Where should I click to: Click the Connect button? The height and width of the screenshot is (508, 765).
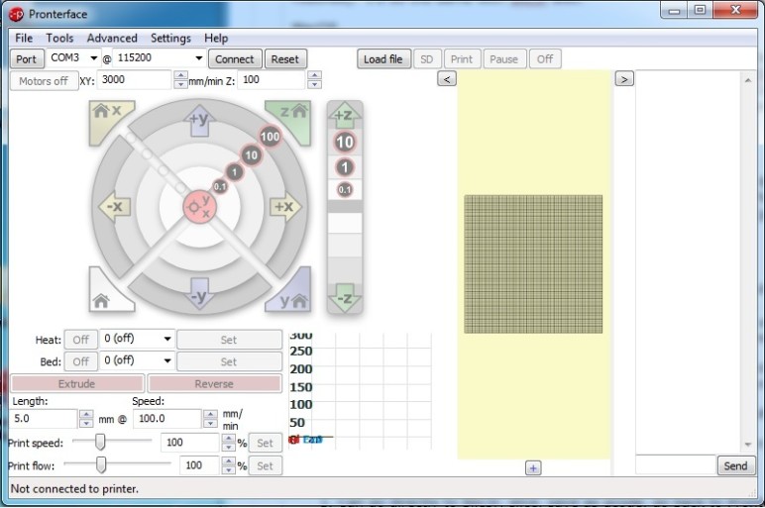point(235,58)
